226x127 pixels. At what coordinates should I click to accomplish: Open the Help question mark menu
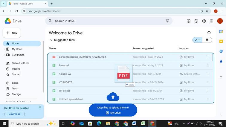coord(196,21)
